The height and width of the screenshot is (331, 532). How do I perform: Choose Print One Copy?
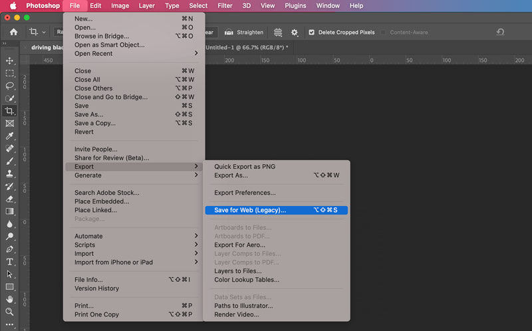pos(134,314)
